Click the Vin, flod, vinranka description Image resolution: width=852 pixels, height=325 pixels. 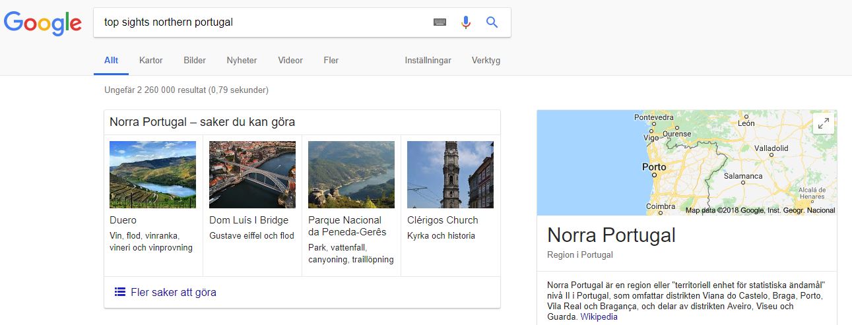(151, 241)
